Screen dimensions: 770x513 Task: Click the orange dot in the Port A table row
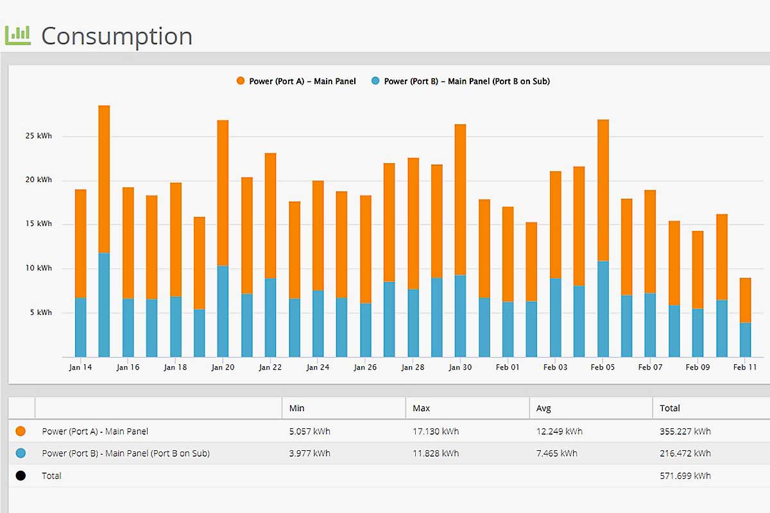click(x=21, y=432)
